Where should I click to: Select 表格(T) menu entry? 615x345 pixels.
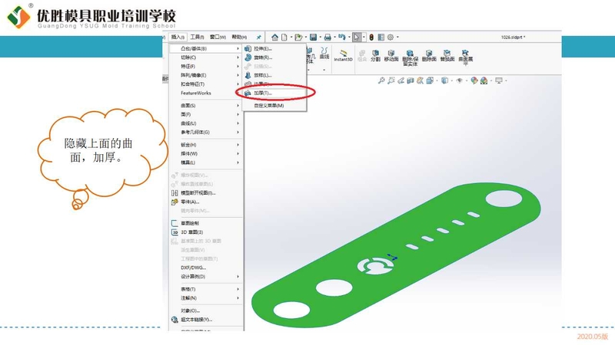pyautogui.click(x=206, y=289)
